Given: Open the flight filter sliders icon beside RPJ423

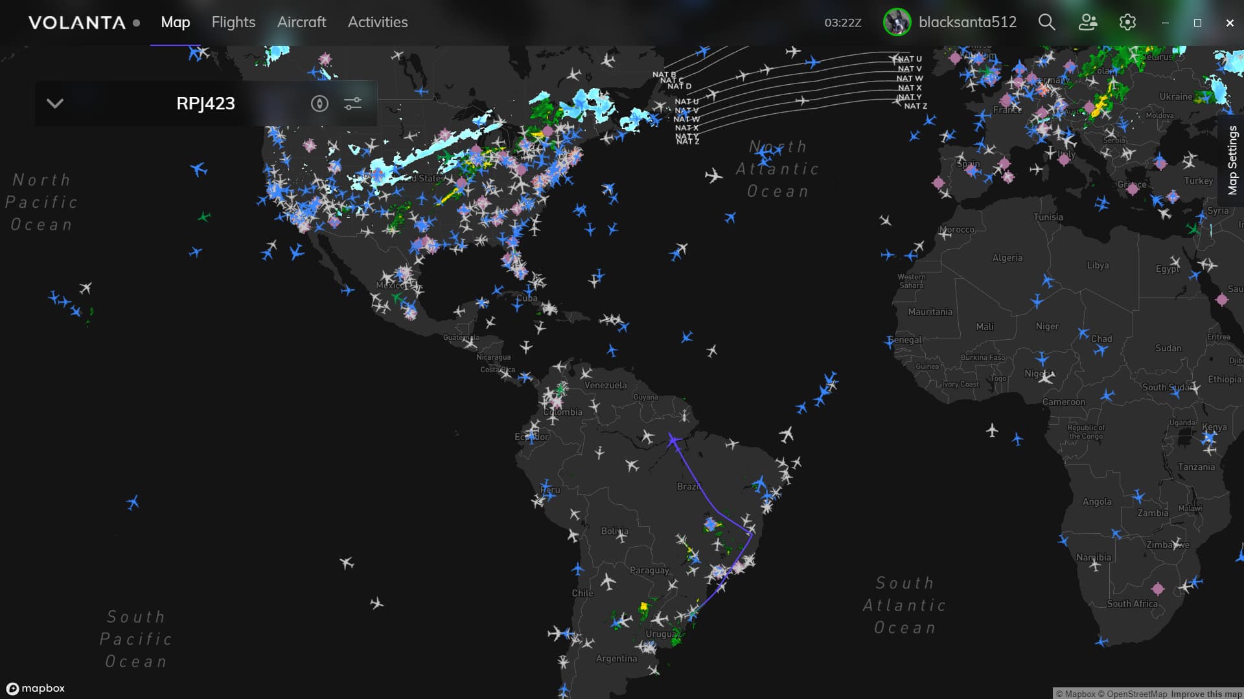Looking at the screenshot, I should pyautogui.click(x=353, y=103).
